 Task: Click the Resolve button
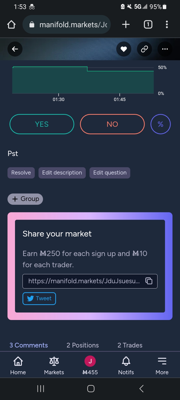(x=21, y=173)
